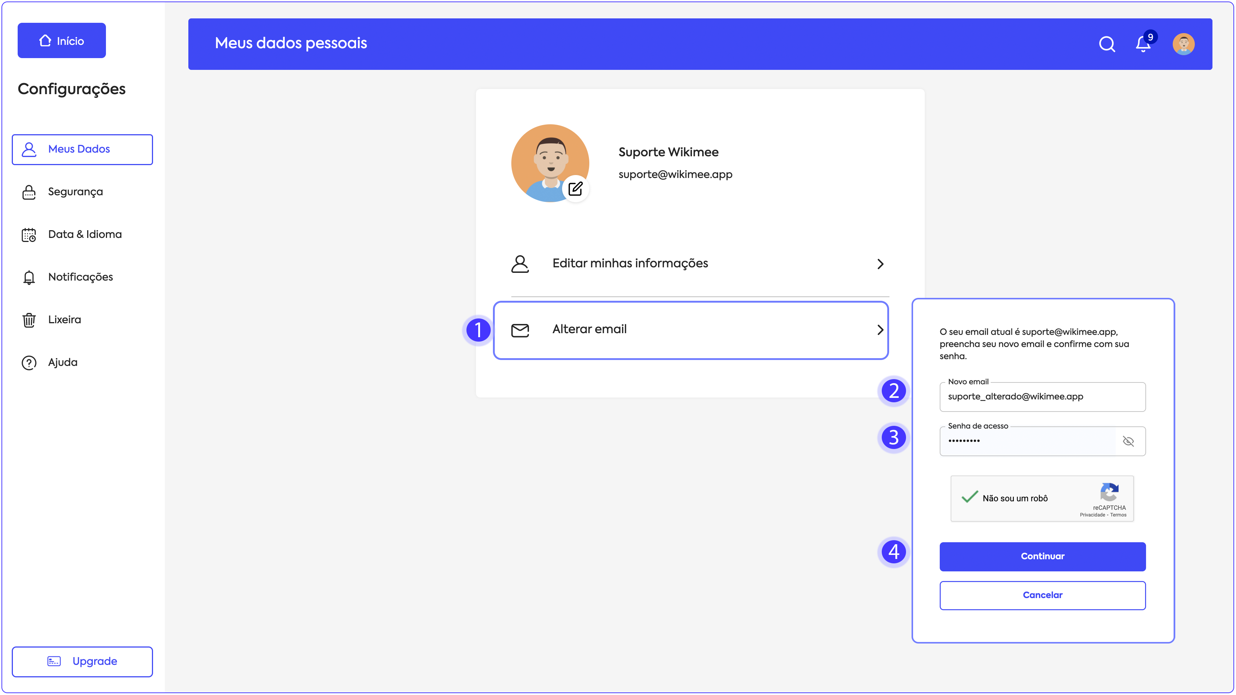The height and width of the screenshot is (695, 1236).
Task: Check the Não sou um robô checkbox
Action: click(x=970, y=498)
